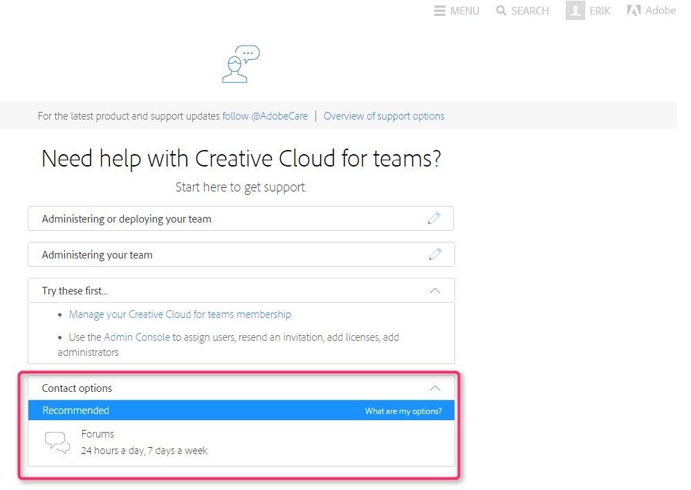Click the SEARCH text label
691x490 pixels.
coord(530,11)
